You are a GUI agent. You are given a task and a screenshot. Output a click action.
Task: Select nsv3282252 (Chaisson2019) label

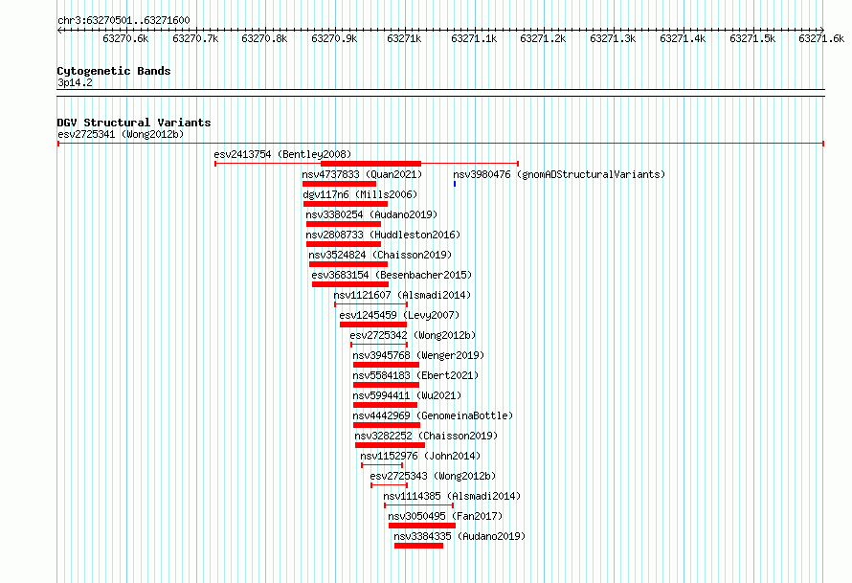pos(426,436)
